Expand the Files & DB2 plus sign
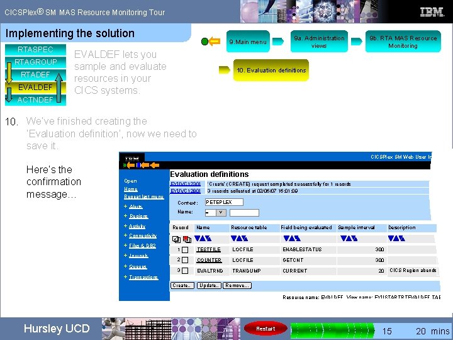Viewport: 453px width, 340px height. point(125,245)
